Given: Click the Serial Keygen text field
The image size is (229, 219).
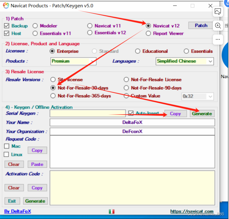Looking at the screenshot, I should click(88, 114).
